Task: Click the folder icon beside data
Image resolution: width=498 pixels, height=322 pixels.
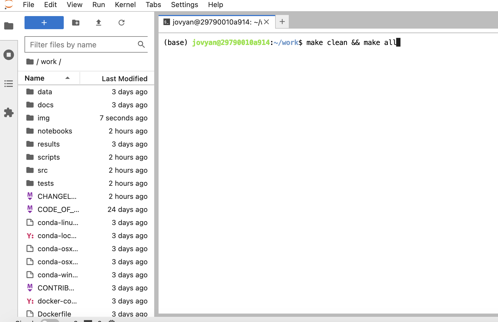Action: [x=30, y=92]
